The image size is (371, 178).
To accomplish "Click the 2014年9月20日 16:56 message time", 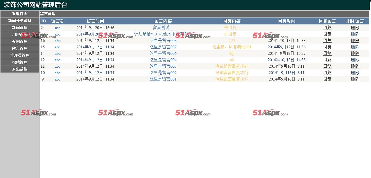I will (95, 28).
